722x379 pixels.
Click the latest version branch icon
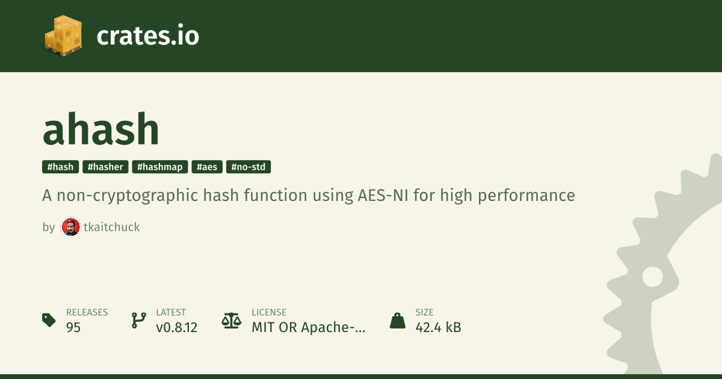click(x=139, y=320)
